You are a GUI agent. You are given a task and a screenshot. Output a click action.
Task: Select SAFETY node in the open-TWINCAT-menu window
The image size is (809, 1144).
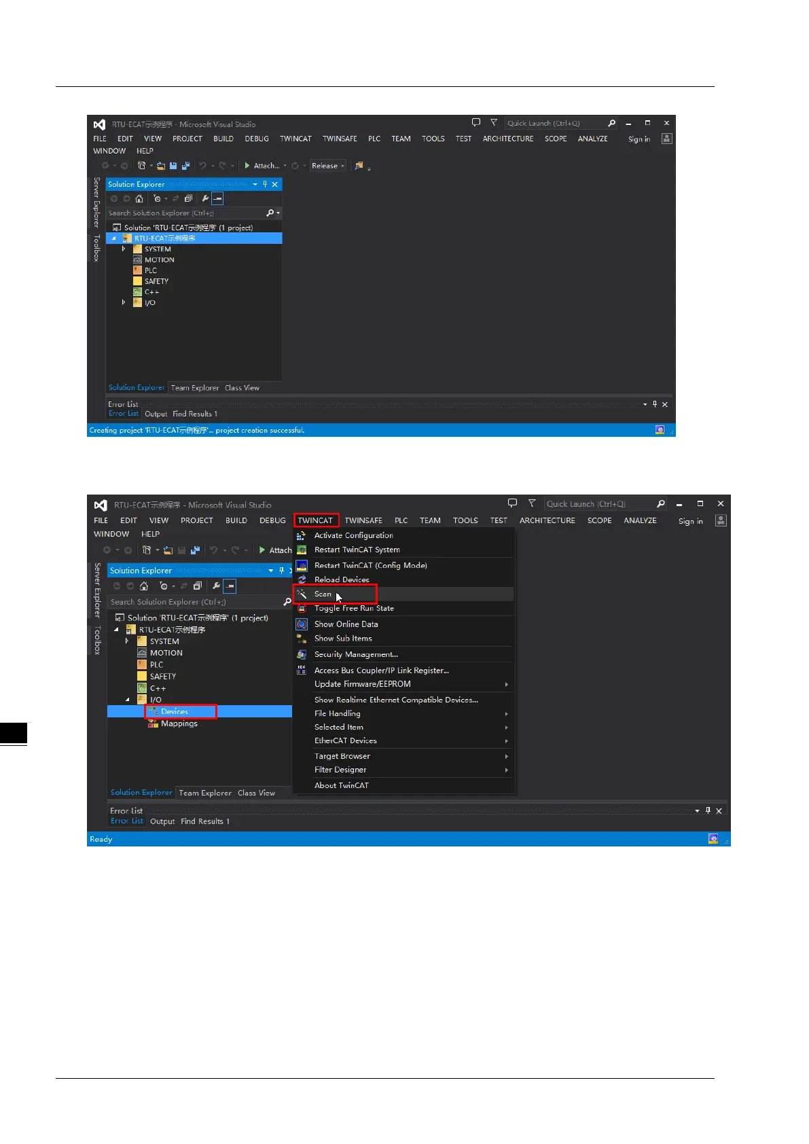tap(162, 677)
